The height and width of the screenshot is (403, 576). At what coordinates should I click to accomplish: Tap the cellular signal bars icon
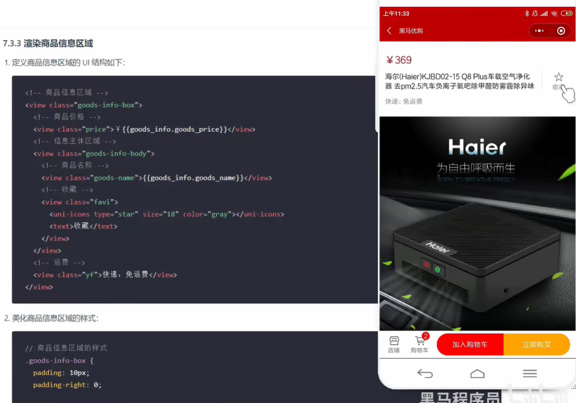coord(544,14)
